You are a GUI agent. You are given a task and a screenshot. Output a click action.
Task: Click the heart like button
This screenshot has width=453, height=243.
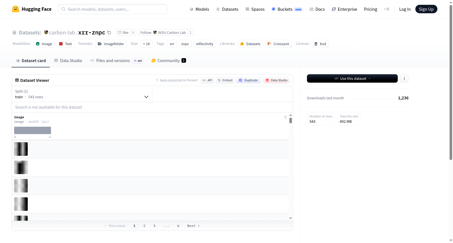coord(123,32)
